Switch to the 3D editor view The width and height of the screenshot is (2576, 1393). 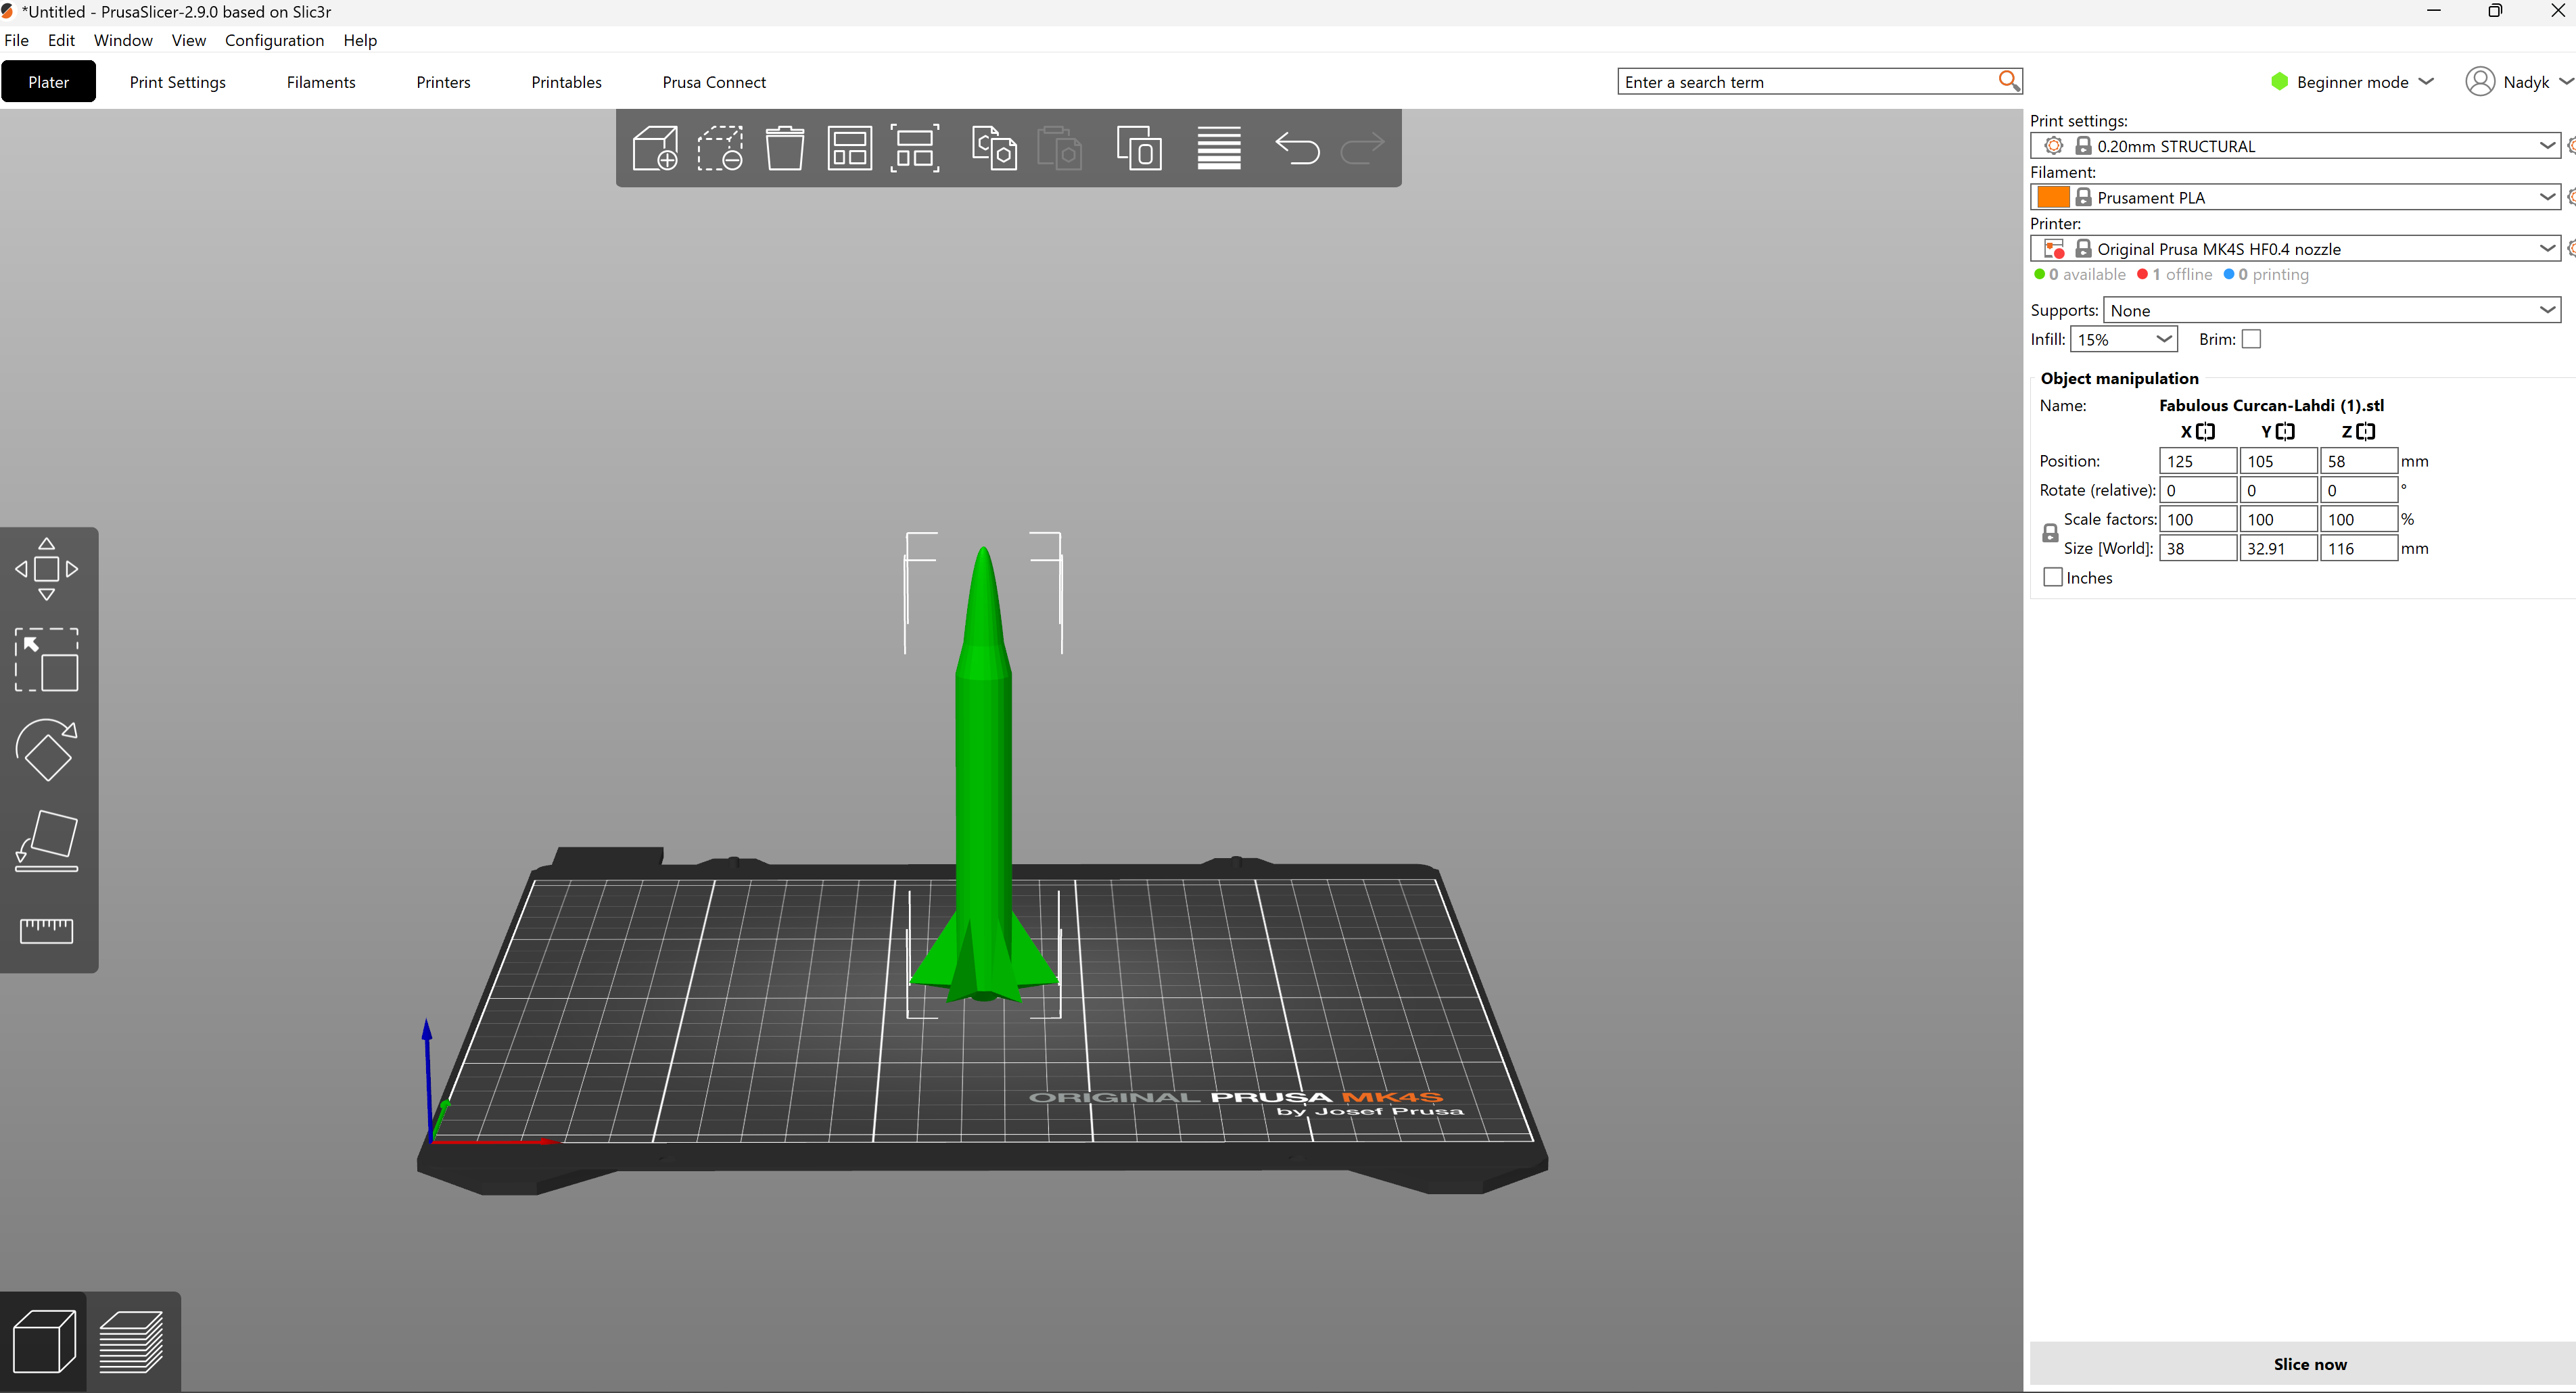(44, 1341)
